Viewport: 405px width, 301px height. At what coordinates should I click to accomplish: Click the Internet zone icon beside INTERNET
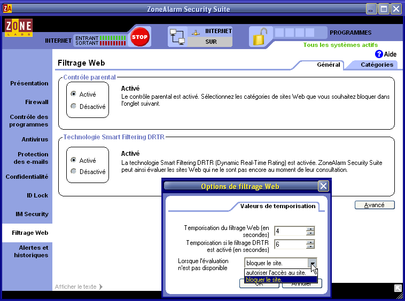196,33
